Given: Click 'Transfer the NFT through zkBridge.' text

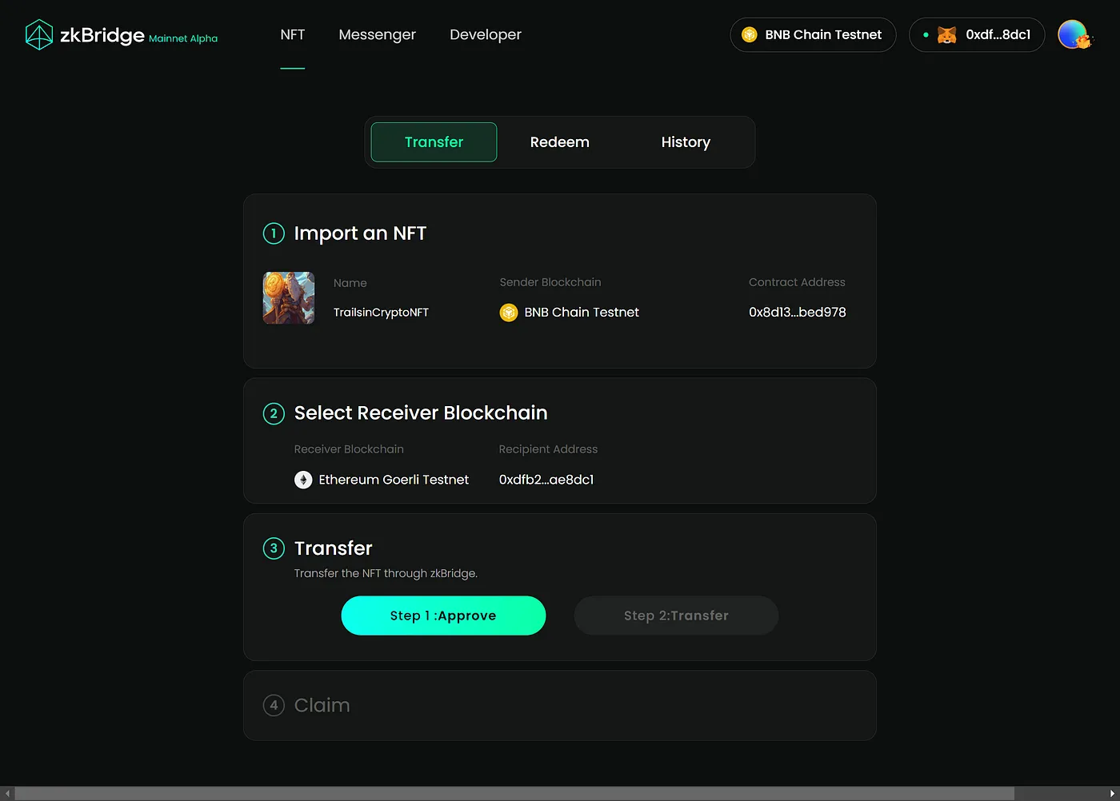Looking at the screenshot, I should (386, 573).
